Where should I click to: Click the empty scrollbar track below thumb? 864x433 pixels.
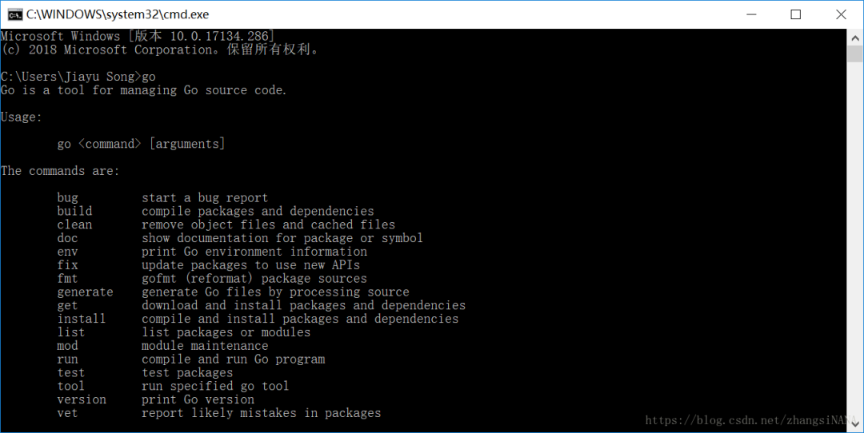tap(854, 240)
